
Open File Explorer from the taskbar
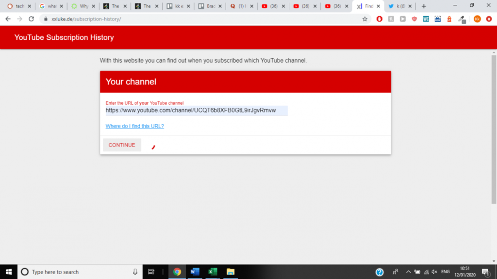point(231,272)
